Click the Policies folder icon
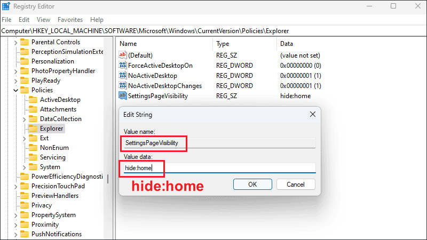Viewport: 427px width, 240px height. coord(25,90)
